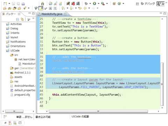This screenshot has width=168, height=126.
Task: Click the Next Annotation arrow icon
Action: click(x=63, y=8)
